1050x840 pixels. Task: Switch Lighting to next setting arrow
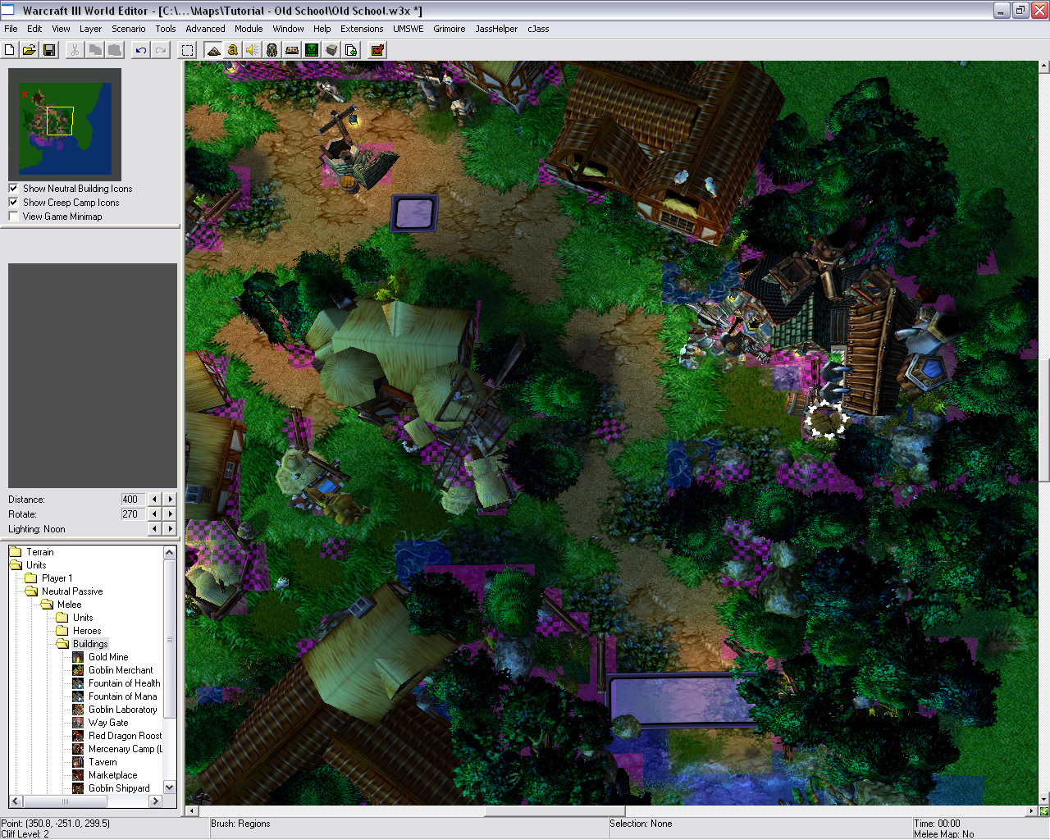pos(170,528)
